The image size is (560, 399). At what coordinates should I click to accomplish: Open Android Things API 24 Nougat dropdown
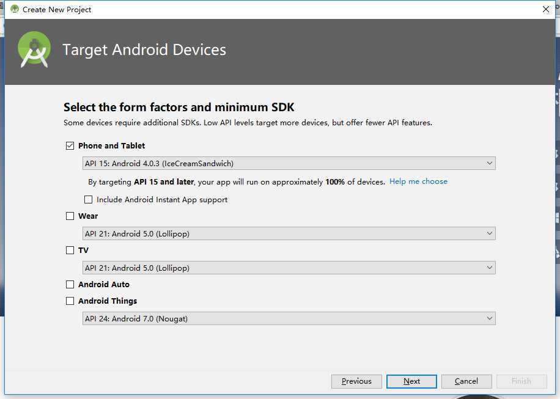tap(289, 318)
